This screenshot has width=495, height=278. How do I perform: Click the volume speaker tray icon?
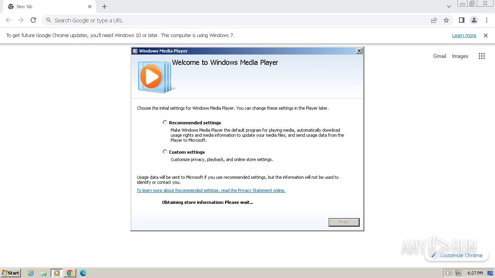point(449,273)
